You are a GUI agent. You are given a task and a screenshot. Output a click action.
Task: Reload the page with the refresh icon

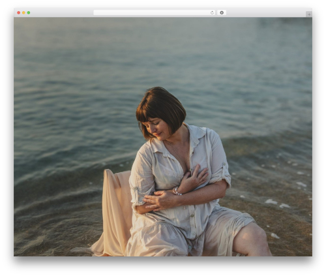pos(212,12)
